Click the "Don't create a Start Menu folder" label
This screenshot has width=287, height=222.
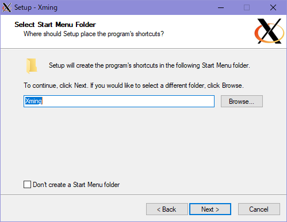click(76, 185)
